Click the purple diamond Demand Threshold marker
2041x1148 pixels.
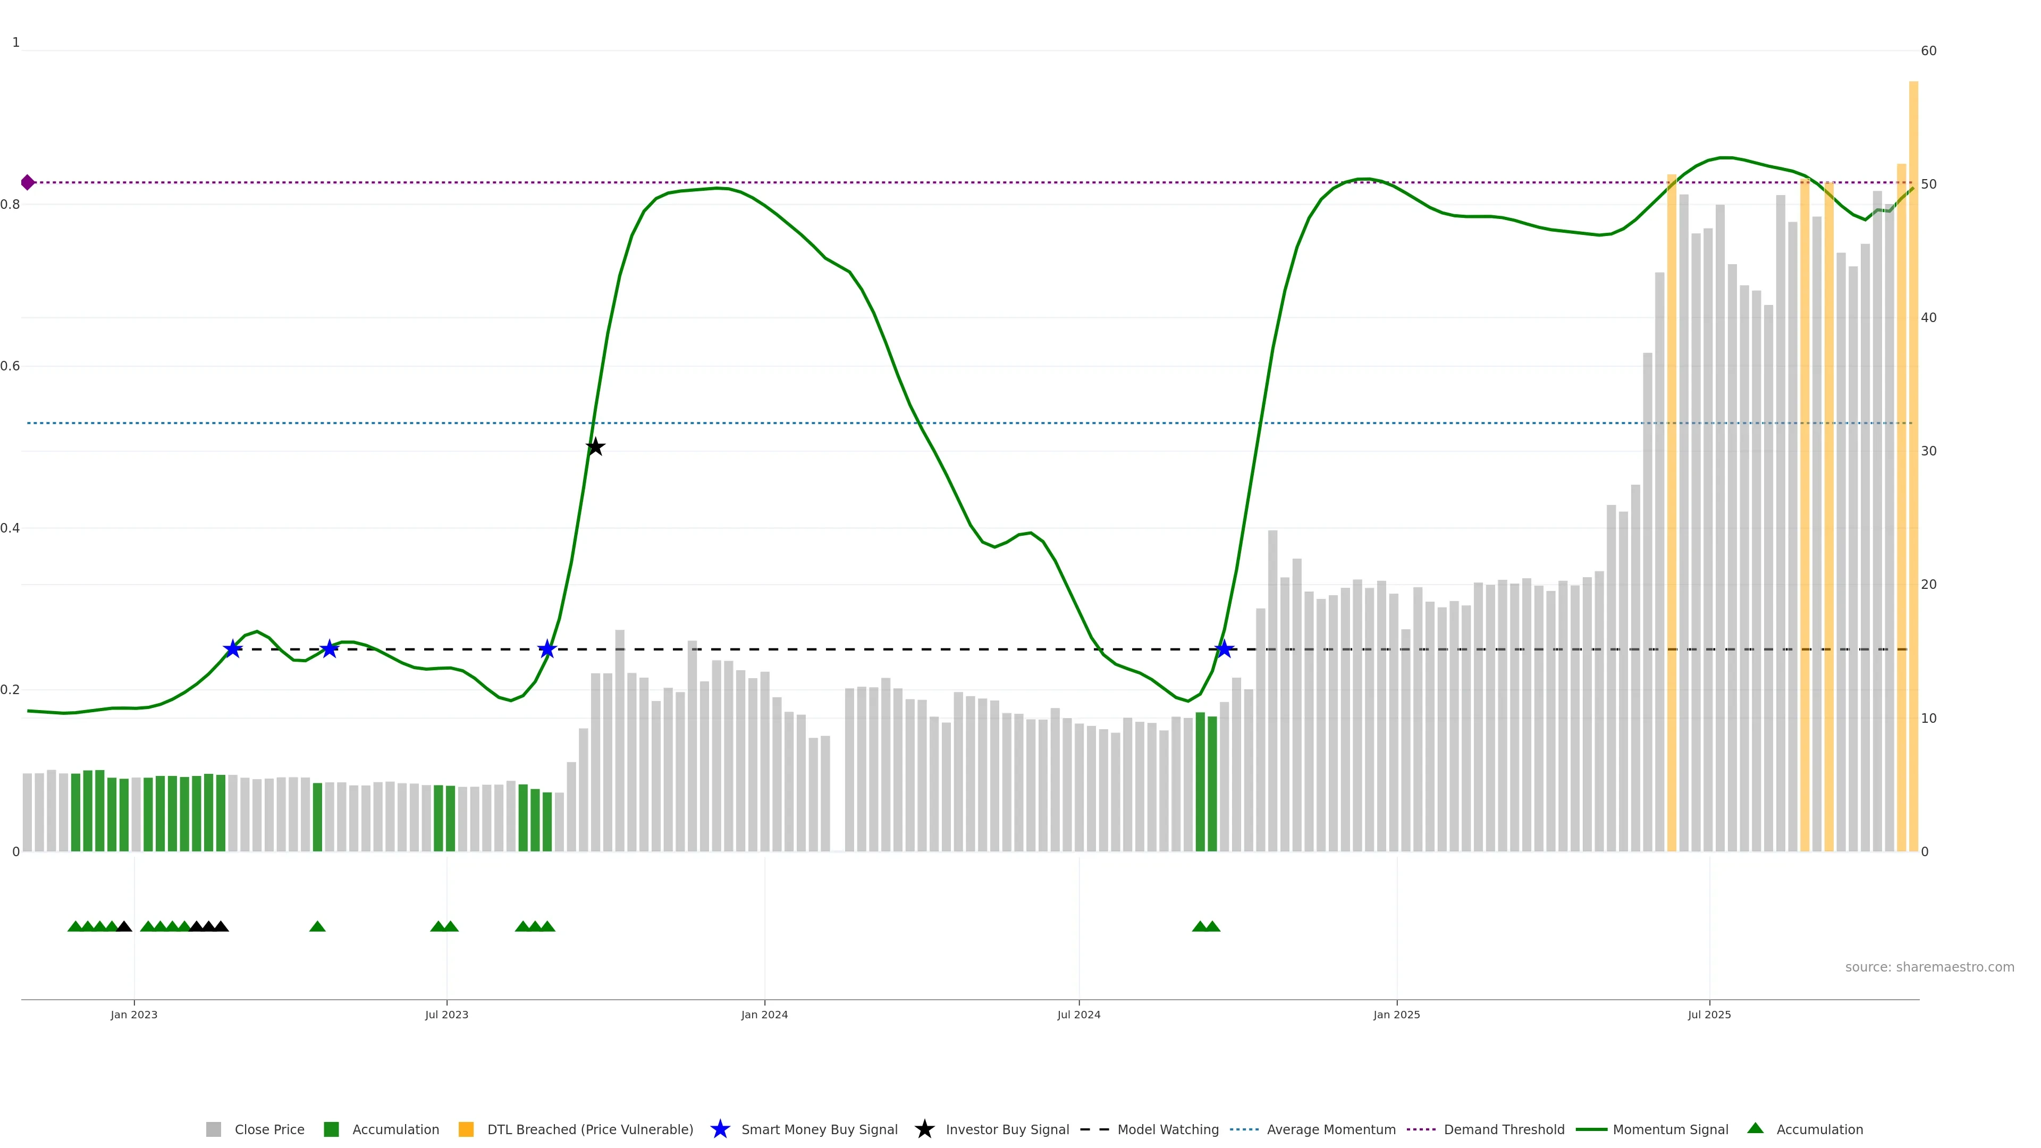(28, 182)
